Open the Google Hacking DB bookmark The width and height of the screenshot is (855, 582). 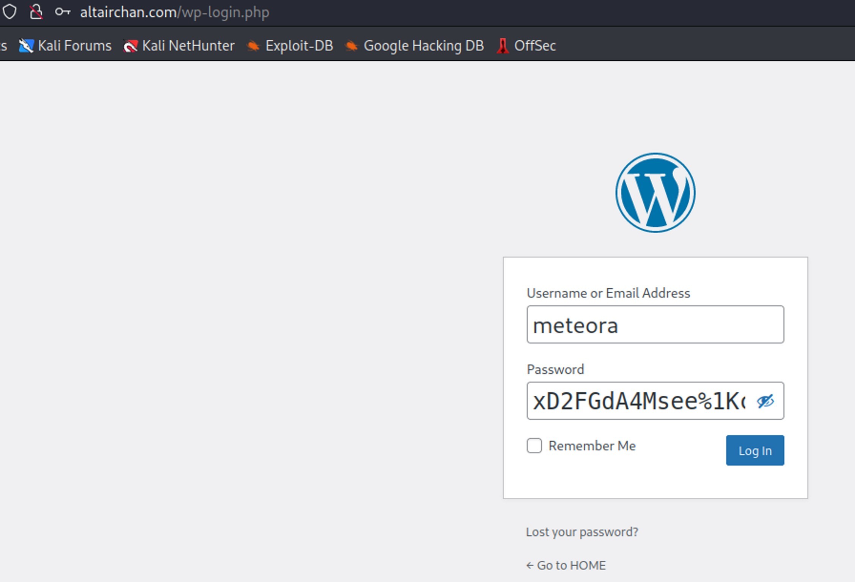pyautogui.click(x=415, y=46)
